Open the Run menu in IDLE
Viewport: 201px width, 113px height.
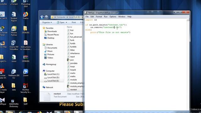[106, 17]
